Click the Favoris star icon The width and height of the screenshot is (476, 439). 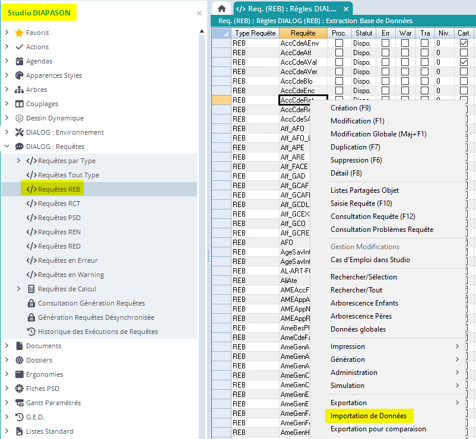pos(19,33)
